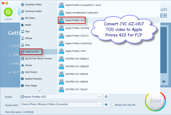This screenshot has width=171, height=115.
Task: Enable Merge into one file checkbox
Action: pos(113,105)
